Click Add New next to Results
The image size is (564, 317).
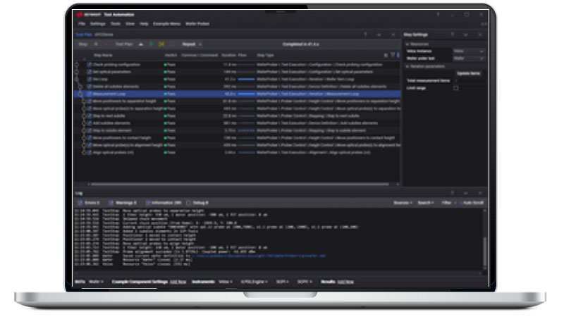point(345,282)
